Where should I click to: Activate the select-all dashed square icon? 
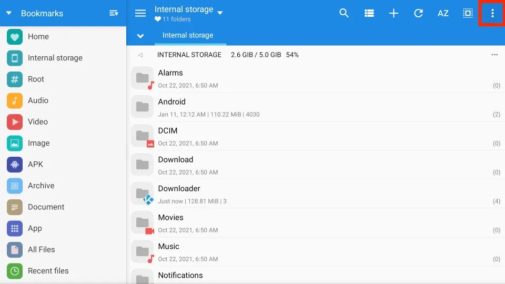click(468, 14)
